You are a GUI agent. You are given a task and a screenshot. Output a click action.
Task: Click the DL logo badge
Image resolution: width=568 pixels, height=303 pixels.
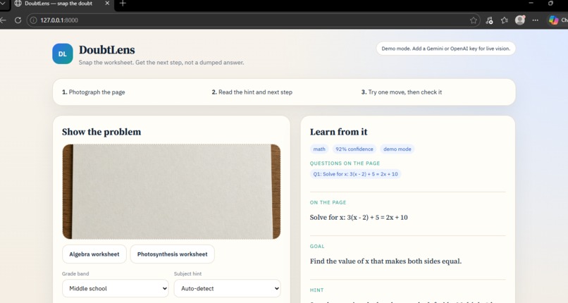pyautogui.click(x=62, y=54)
